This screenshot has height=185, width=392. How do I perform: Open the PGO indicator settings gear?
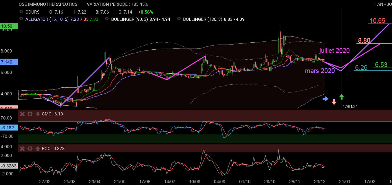pos(30,149)
